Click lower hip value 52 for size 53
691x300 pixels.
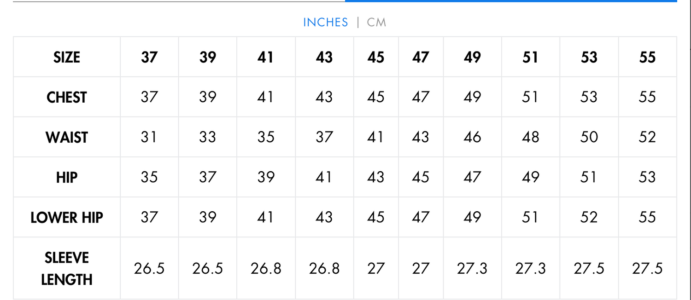[589, 218]
